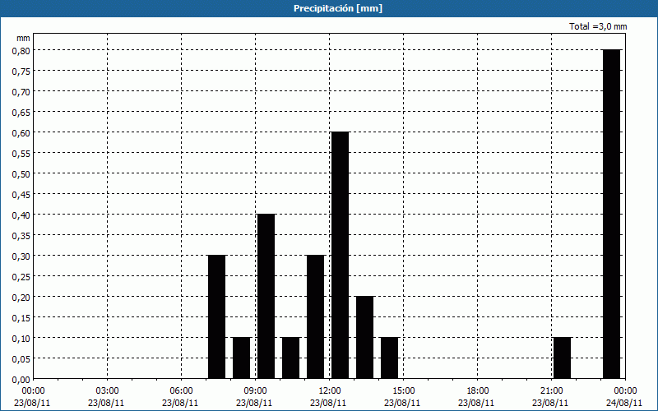Select the 0,30 bar after 07:00
The image size is (658, 411).
click(216, 316)
